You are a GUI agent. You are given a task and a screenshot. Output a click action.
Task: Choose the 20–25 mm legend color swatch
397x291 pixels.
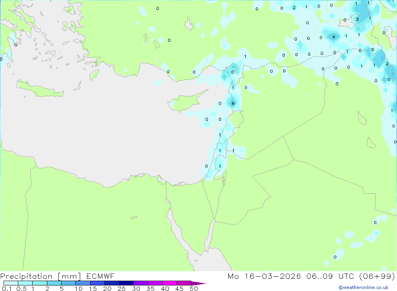coord(112,283)
